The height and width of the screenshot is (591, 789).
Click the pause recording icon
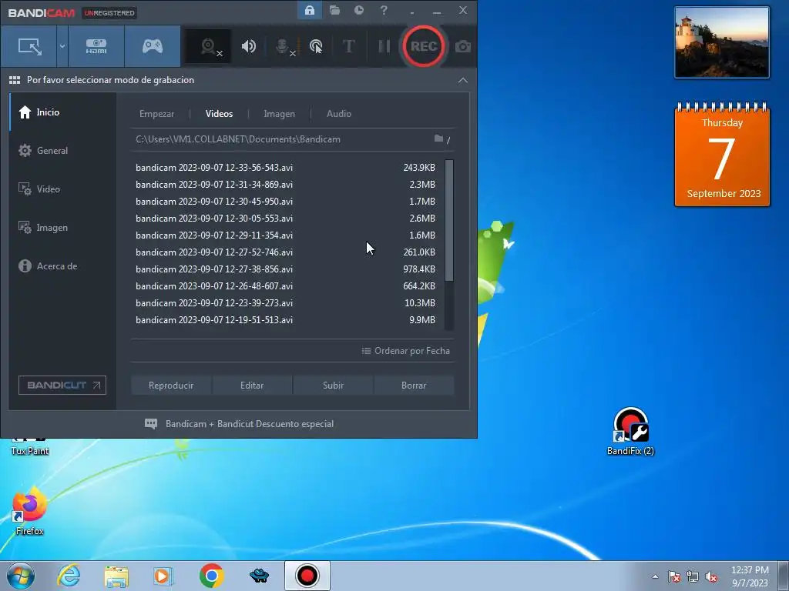(384, 47)
